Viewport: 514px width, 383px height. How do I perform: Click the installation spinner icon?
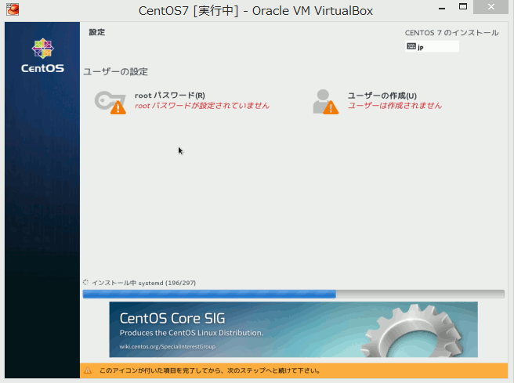coord(86,282)
